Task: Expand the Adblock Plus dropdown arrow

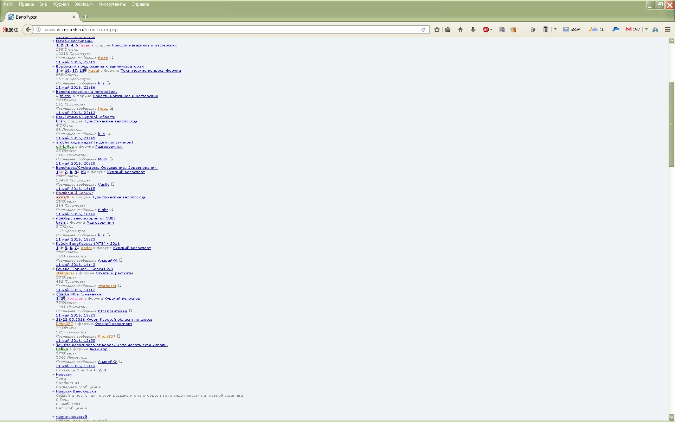Action: (x=491, y=30)
